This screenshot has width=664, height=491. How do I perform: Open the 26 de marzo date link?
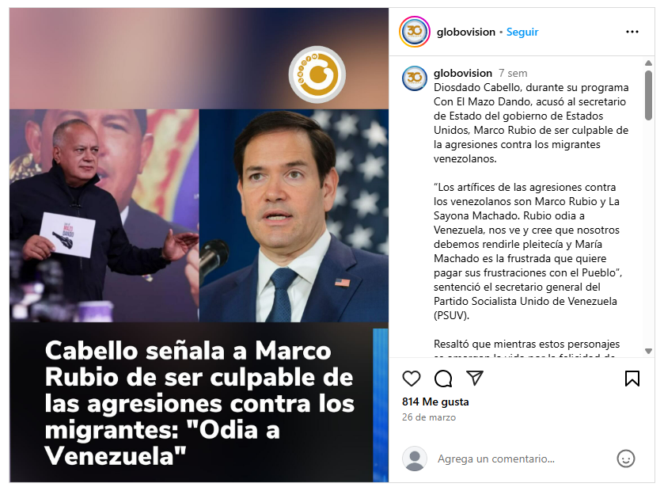coord(428,417)
